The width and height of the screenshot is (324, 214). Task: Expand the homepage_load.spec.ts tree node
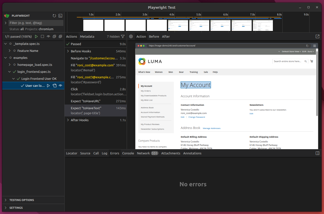tap(9, 65)
